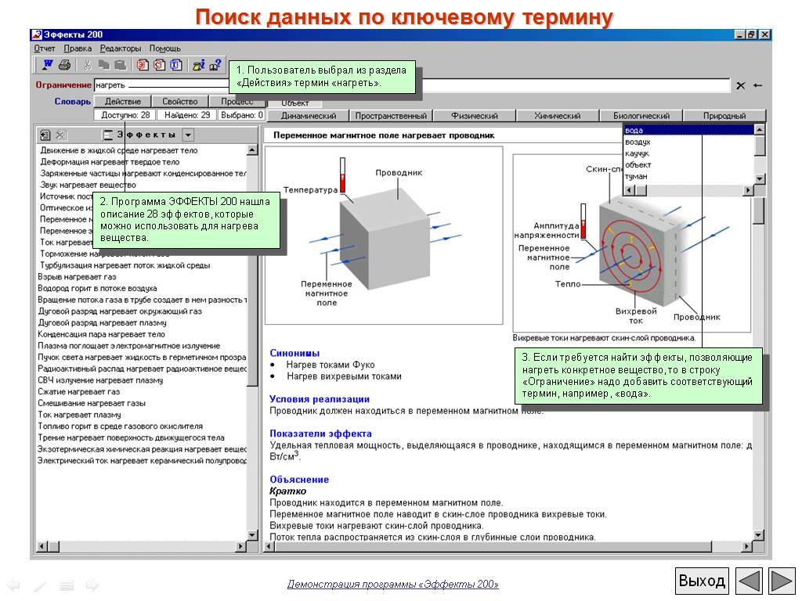This screenshot has width=802, height=601.
Task: Click the down arrow of the term dropdown list
Action: [x=760, y=179]
